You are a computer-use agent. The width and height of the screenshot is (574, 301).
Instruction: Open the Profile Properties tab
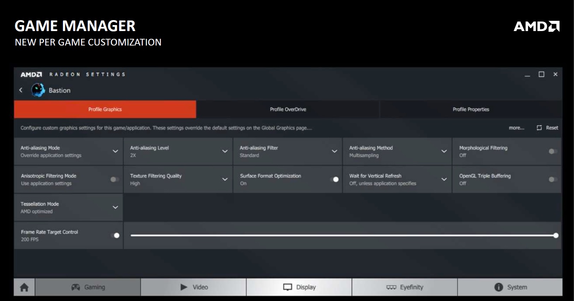471,109
